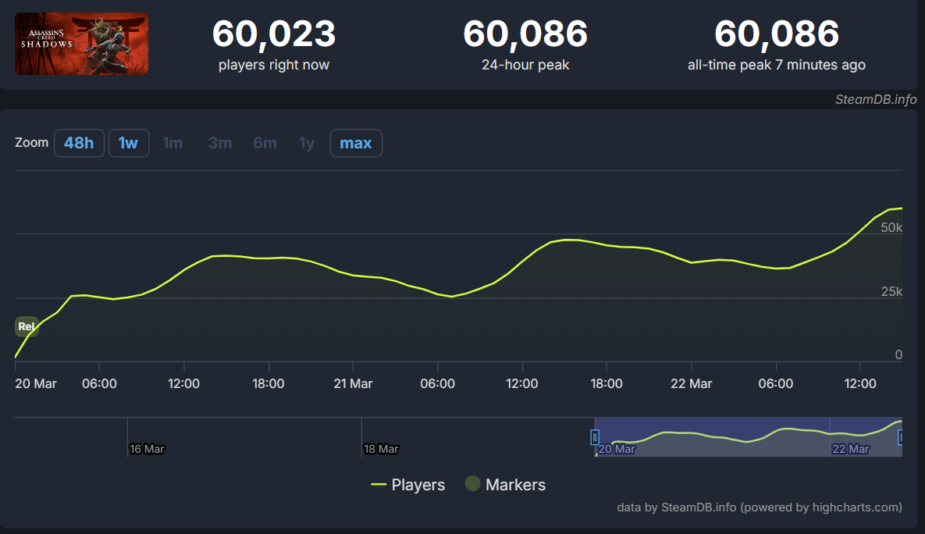Click the green Markers legend circle
Image resolution: width=925 pixels, height=534 pixels.
pos(472,483)
